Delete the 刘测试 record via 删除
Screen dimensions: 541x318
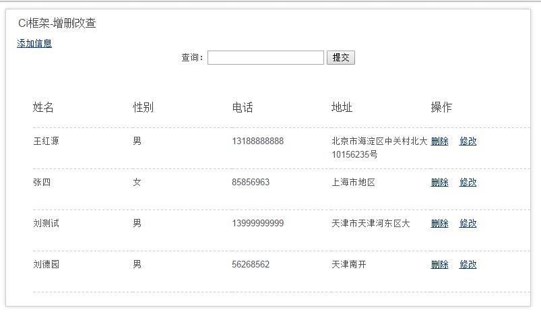439,224
